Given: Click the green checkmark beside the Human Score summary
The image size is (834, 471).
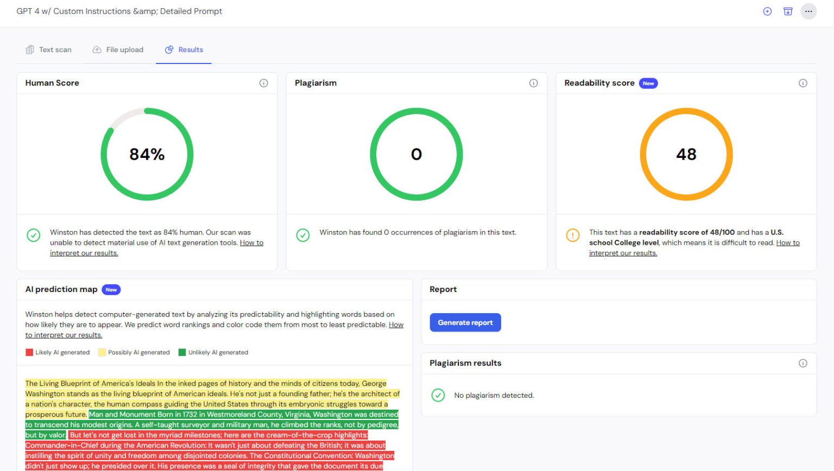Looking at the screenshot, I should click(34, 235).
